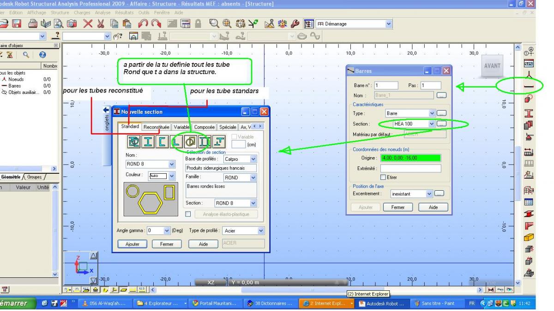Screen dimensions: 554x311
Task: Open the Nom dropdown showing ROND 8
Action: coord(173,164)
